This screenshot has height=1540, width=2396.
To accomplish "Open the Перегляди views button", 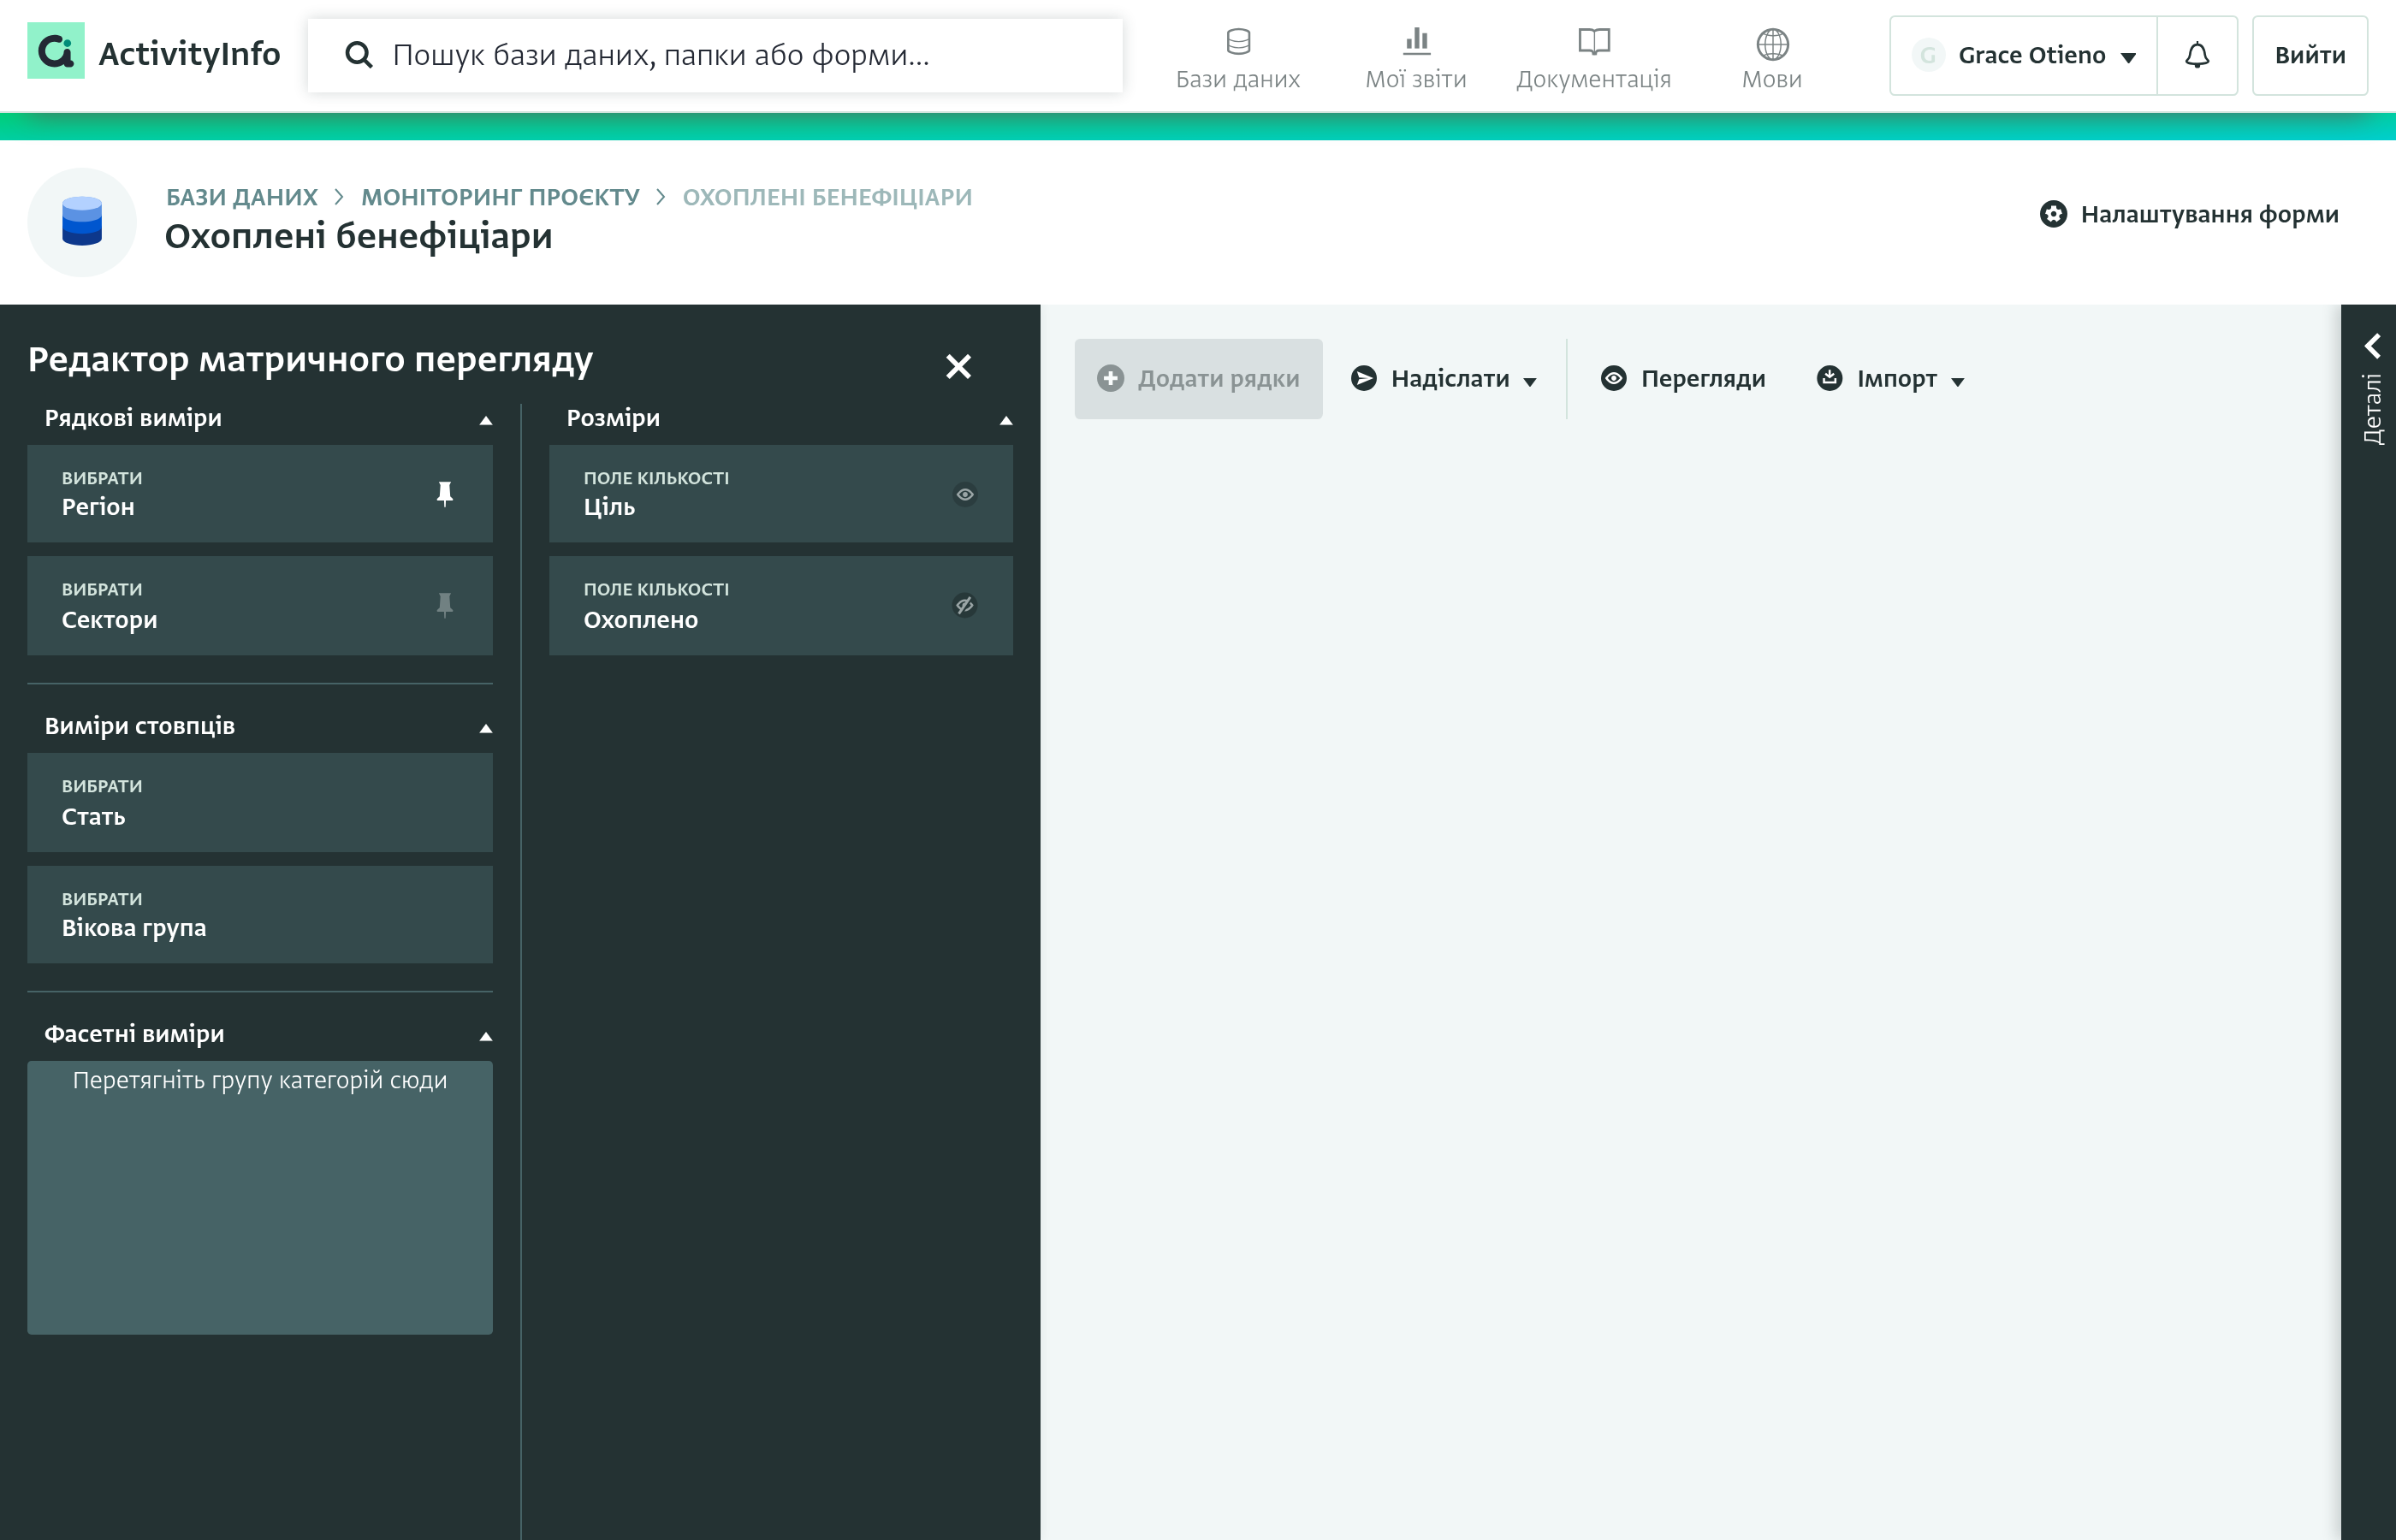I will (1683, 379).
